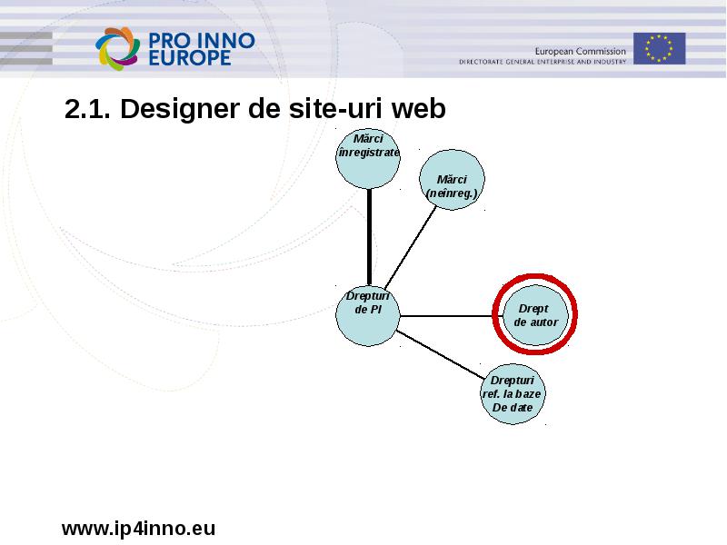
Task: Click the 'Drept de autor' circle
Action: 535,314
